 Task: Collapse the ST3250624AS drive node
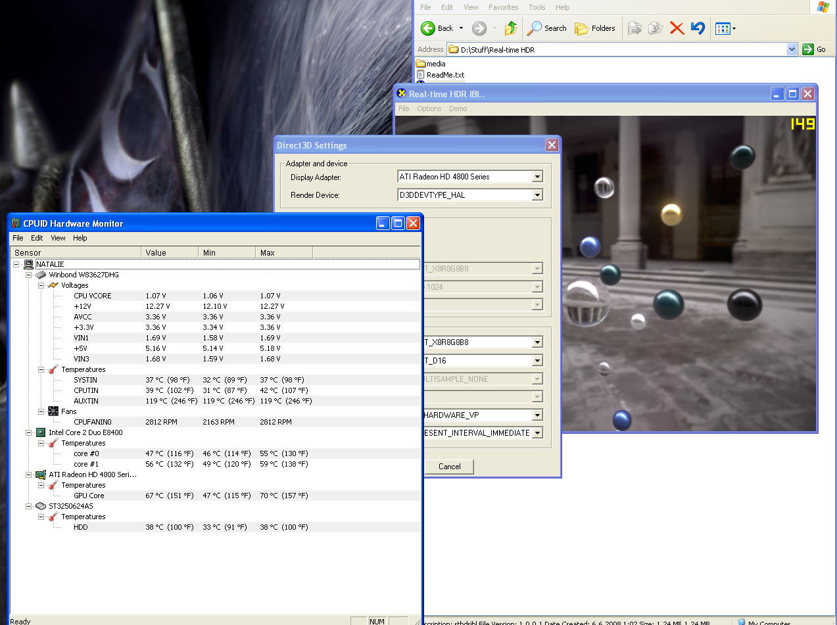point(29,506)
